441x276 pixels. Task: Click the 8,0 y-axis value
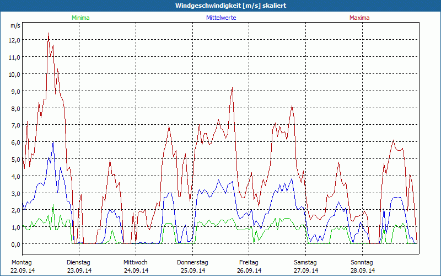point(16,108)
